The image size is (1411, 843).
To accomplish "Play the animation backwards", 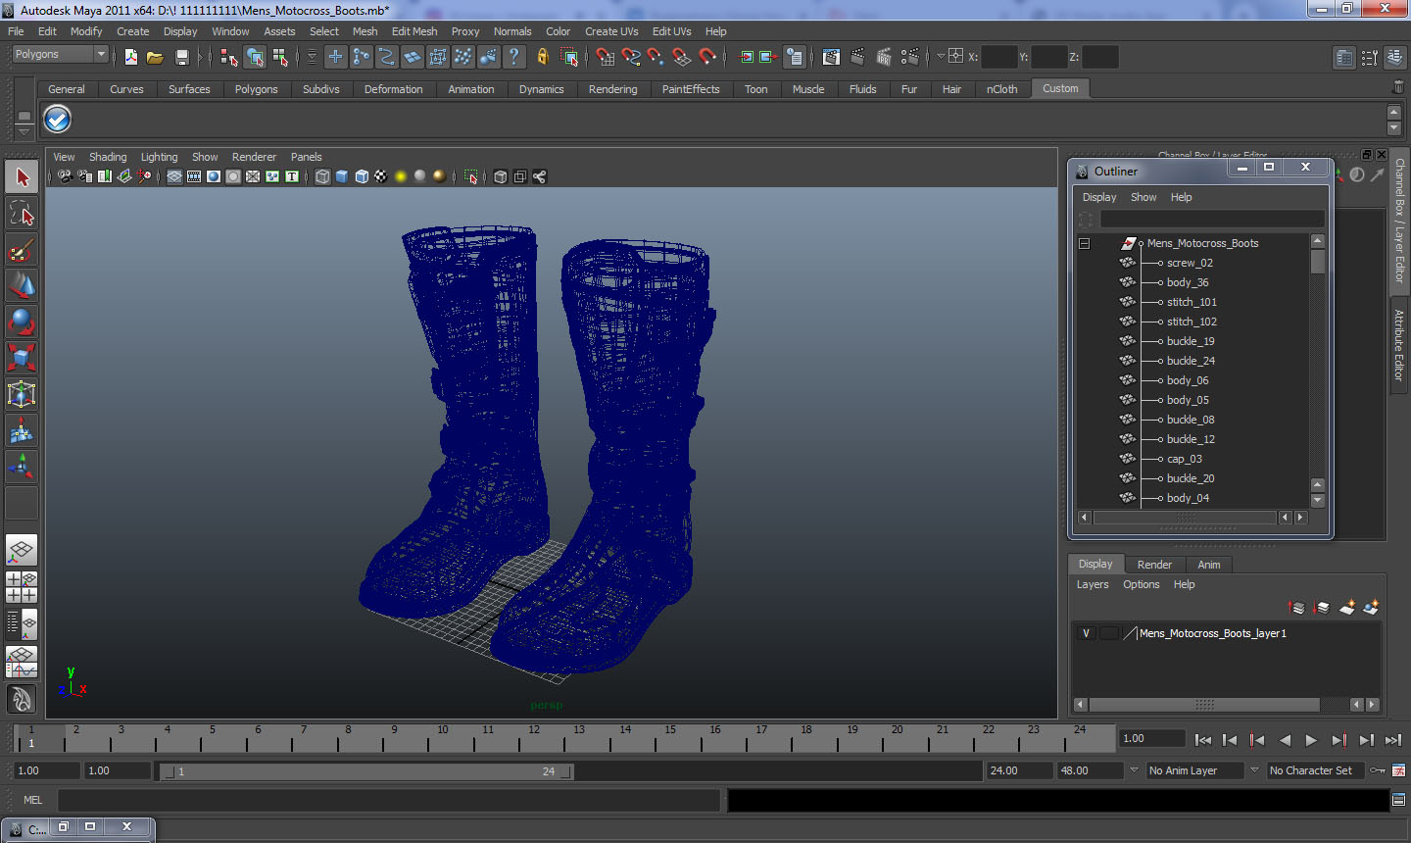I will (x=1285, y=740).
